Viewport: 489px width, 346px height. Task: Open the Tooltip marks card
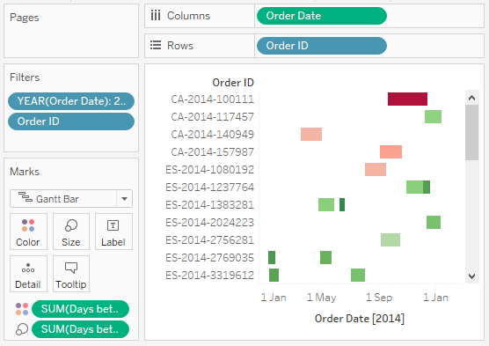pos(71,274)
